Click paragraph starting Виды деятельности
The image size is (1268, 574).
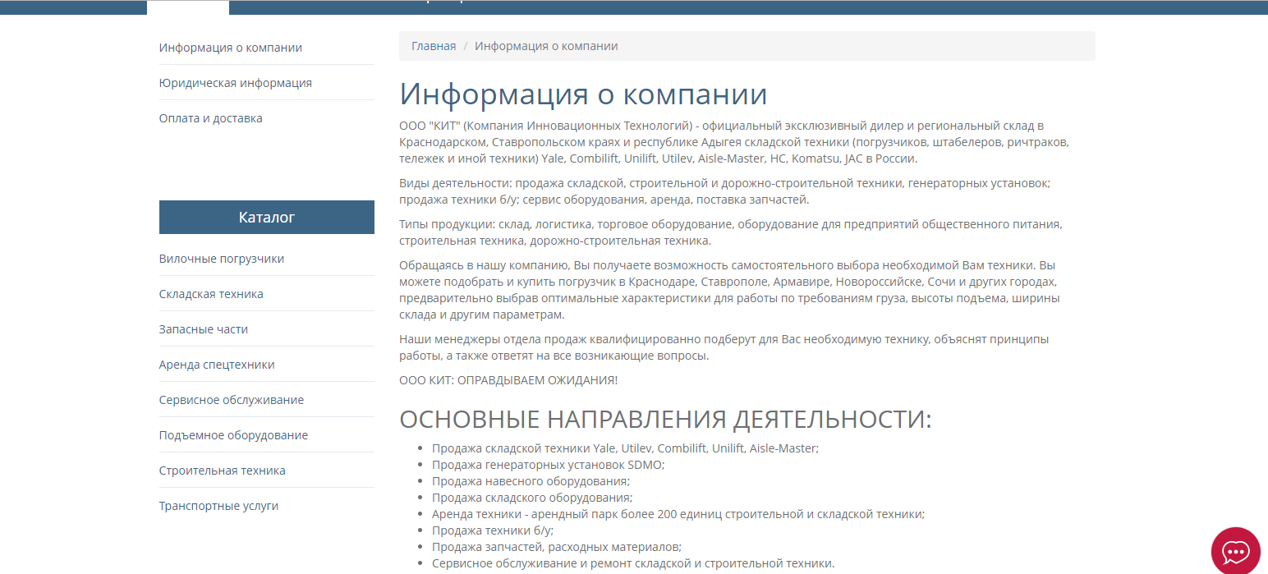(x=725, y=191)
